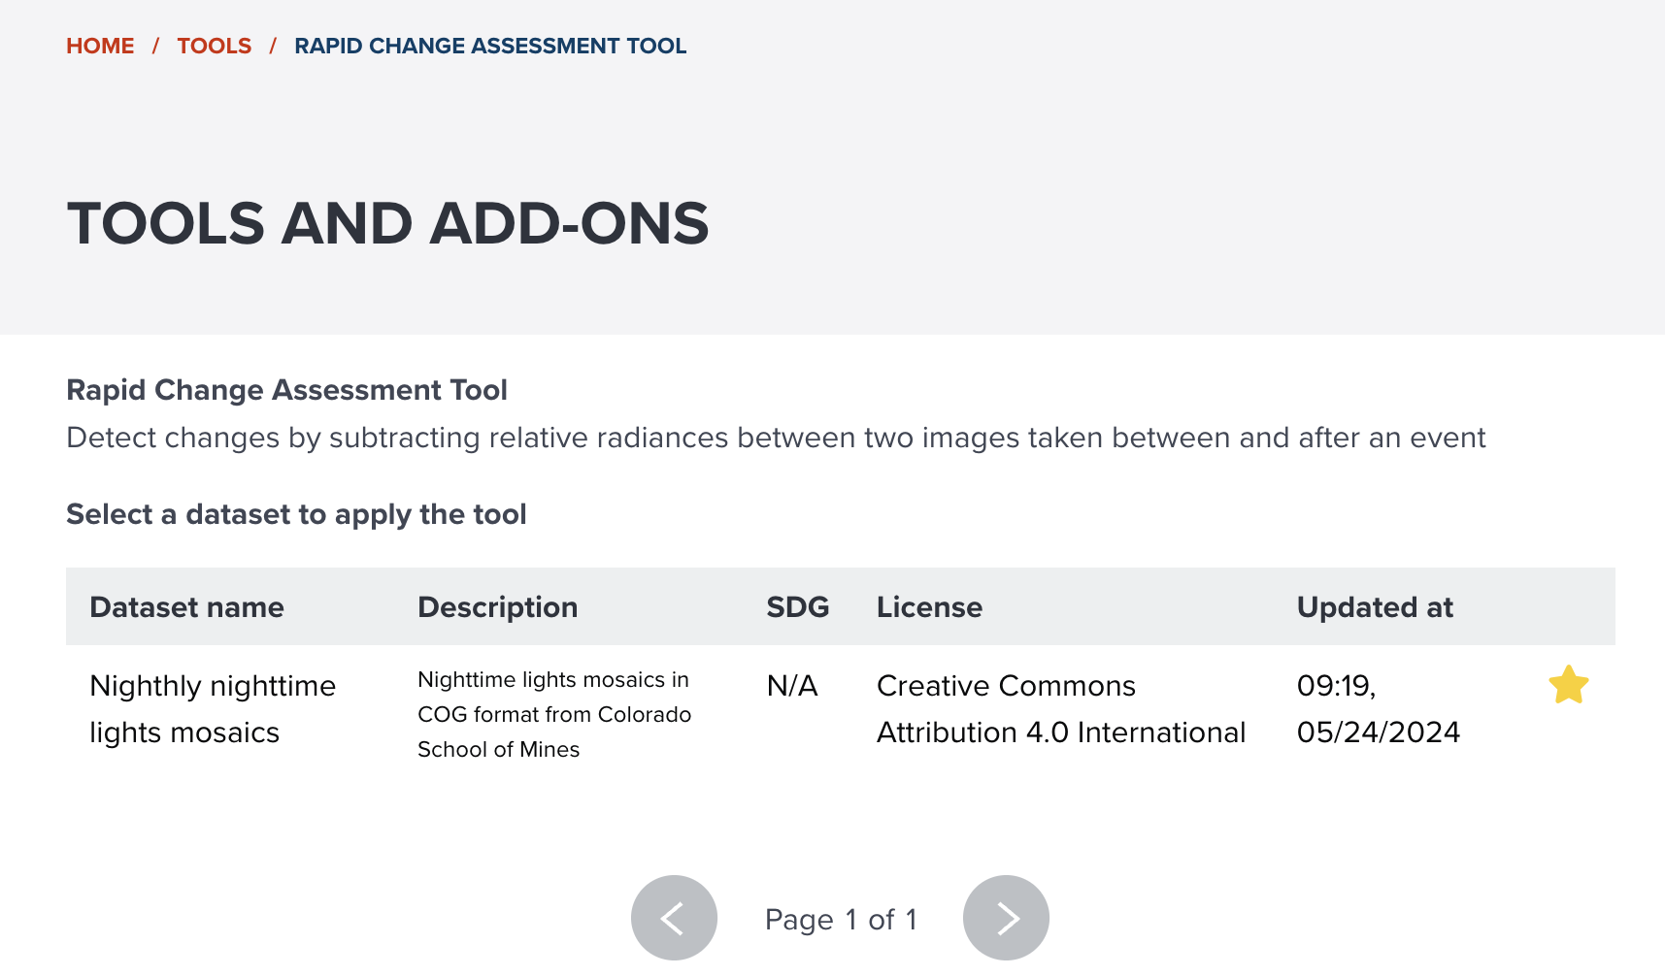
Task: Open the HOME breadcrumb link
Action: pyautogui.click(x=100, y=46)
